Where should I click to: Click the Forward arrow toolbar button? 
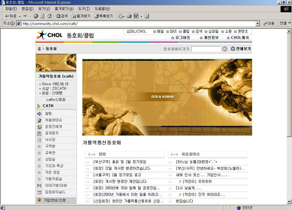tap(25, 16)
